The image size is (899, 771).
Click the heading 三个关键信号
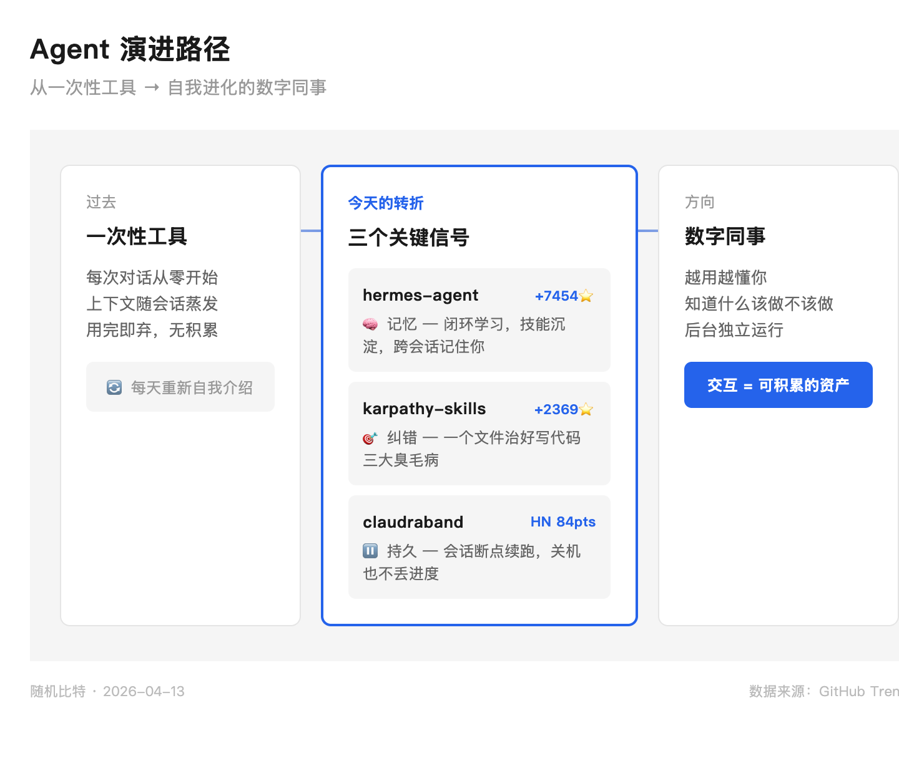(408, 238)
